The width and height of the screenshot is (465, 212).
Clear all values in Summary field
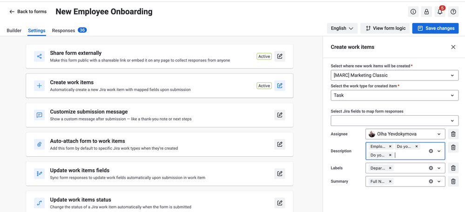click(x=431, y=181)
